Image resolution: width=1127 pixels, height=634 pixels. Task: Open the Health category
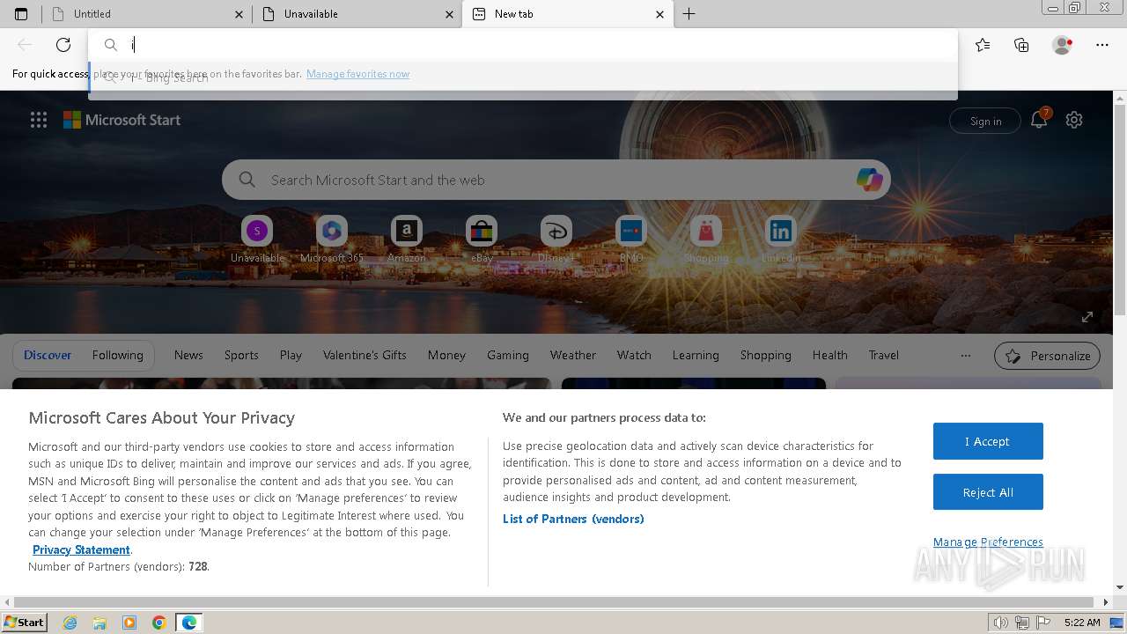point(830,355)
